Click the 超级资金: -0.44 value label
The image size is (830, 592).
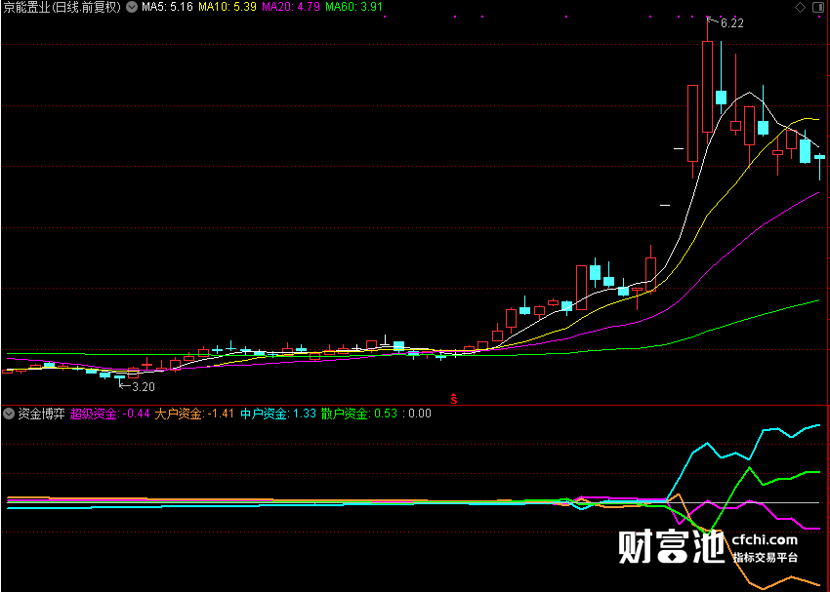pyautogui.click(x=110, y=414)
